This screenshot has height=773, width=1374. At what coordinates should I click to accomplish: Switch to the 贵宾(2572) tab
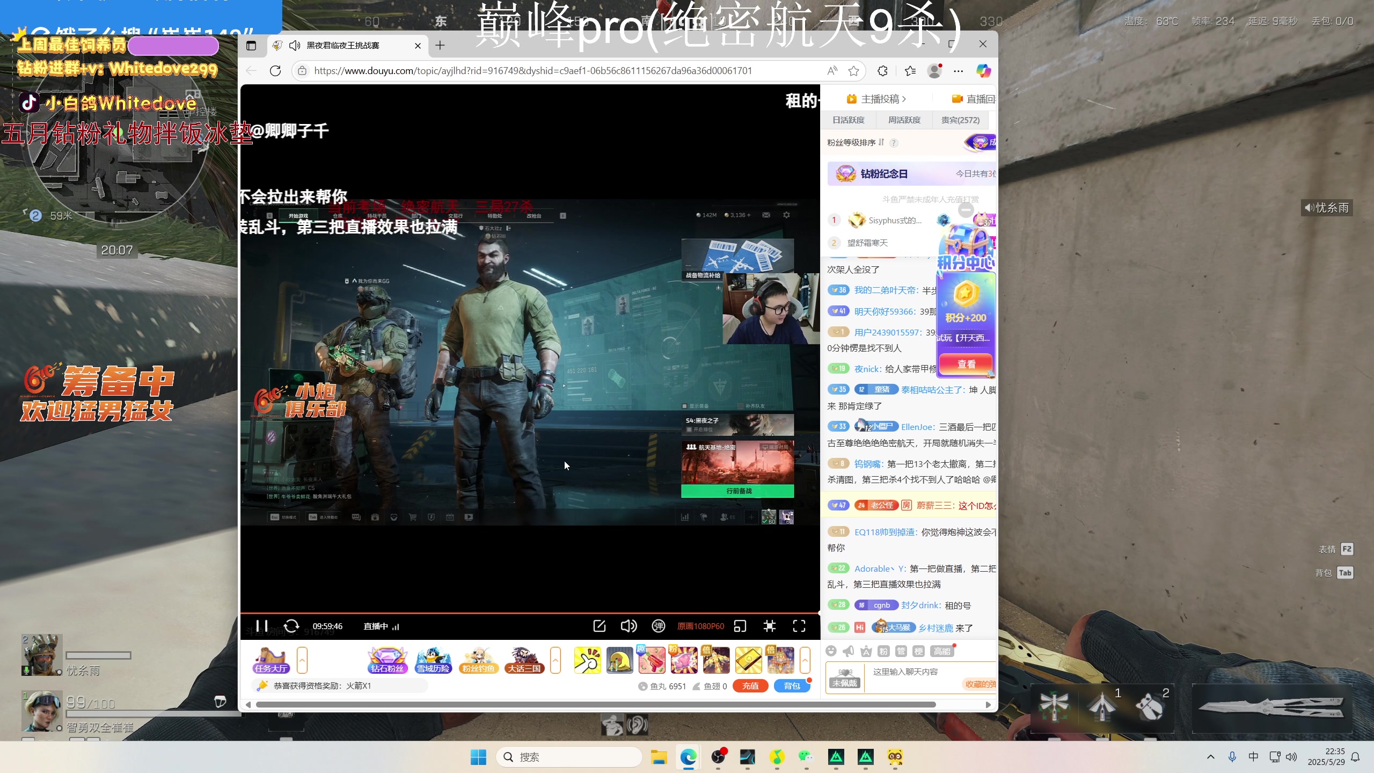(x=961, y=120)
